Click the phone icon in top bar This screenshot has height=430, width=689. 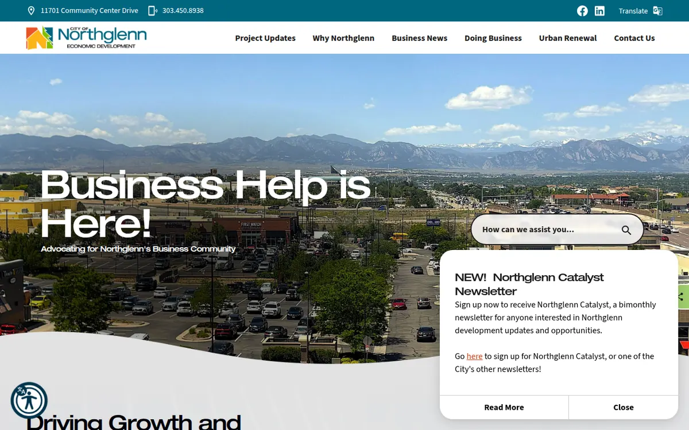click(152, 11)
